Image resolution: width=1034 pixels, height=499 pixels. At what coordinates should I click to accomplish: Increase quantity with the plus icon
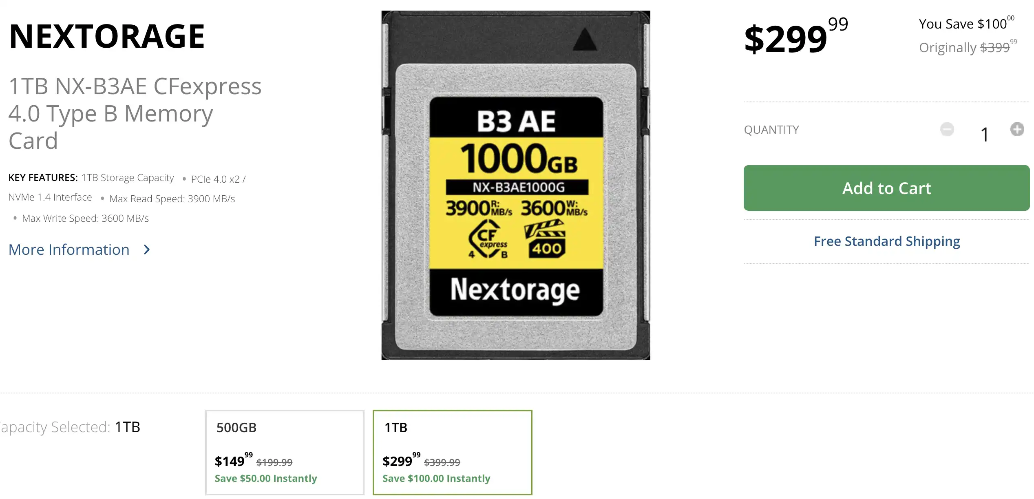pyautogui.click(x=1017, y=129)
